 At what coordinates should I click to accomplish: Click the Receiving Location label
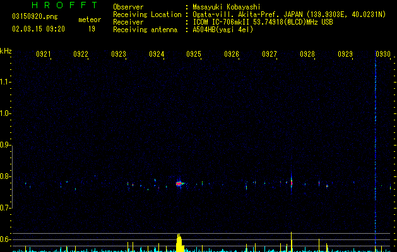click(147, 14)
